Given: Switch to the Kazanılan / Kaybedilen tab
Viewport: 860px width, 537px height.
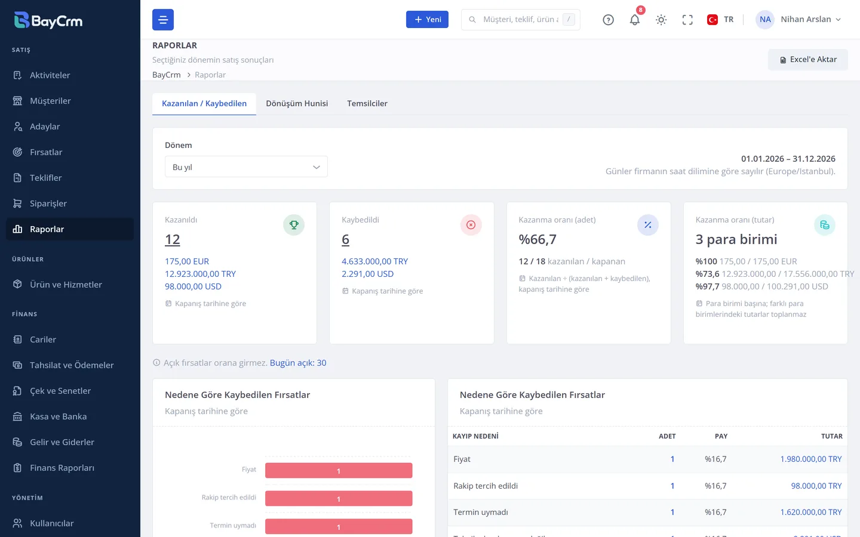Looking at the screenshot, I should (204, 103).
